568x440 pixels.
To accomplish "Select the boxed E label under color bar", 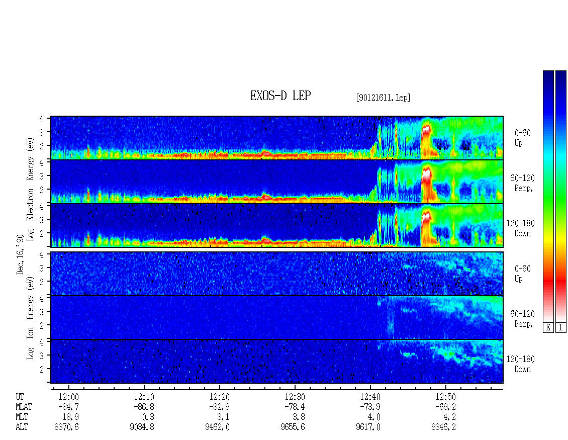I will tap(548, 328).
